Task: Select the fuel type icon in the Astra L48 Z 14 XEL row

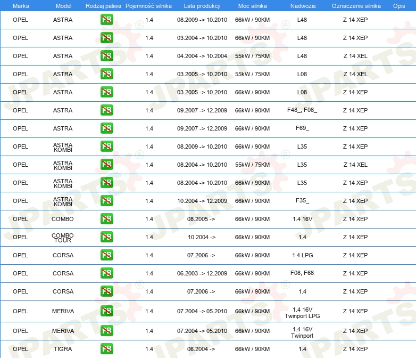Action: 106,56
